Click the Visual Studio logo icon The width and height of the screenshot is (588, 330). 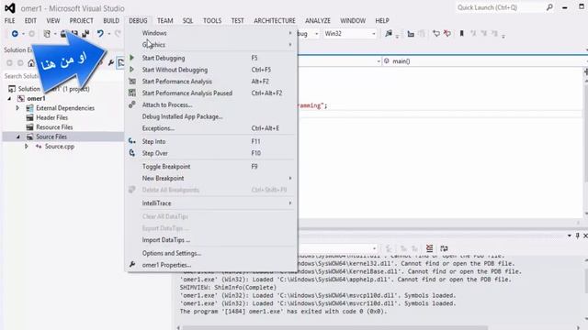[10, 8]
